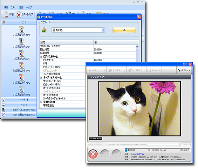Collapse the オーディオストリーム tree group
The width and height of the screenshot is (198, 168).
(x=41, y=78)
